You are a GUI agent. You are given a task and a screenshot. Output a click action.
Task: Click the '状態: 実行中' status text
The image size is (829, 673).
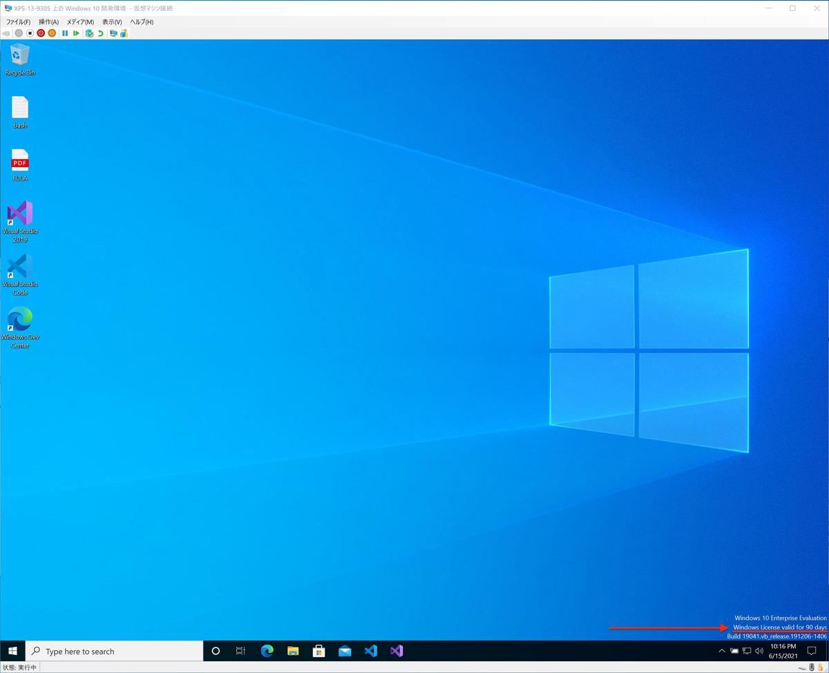[19, 667]
